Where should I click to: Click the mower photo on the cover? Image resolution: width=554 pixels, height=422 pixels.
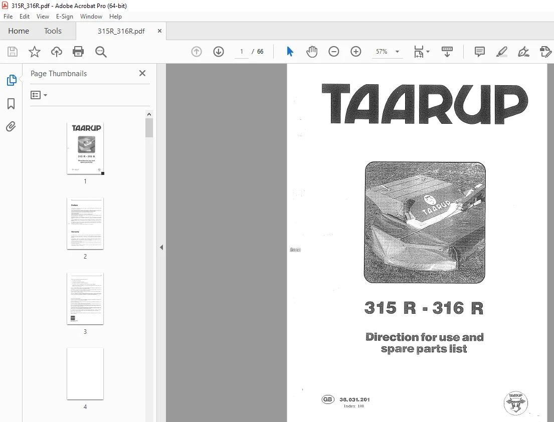pyautogui.click(x=425, y=223)
